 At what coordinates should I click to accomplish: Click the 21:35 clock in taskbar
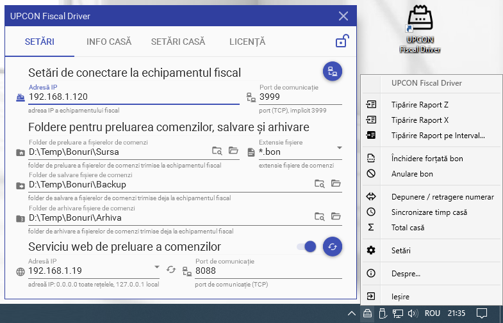(x=456, y=313)
